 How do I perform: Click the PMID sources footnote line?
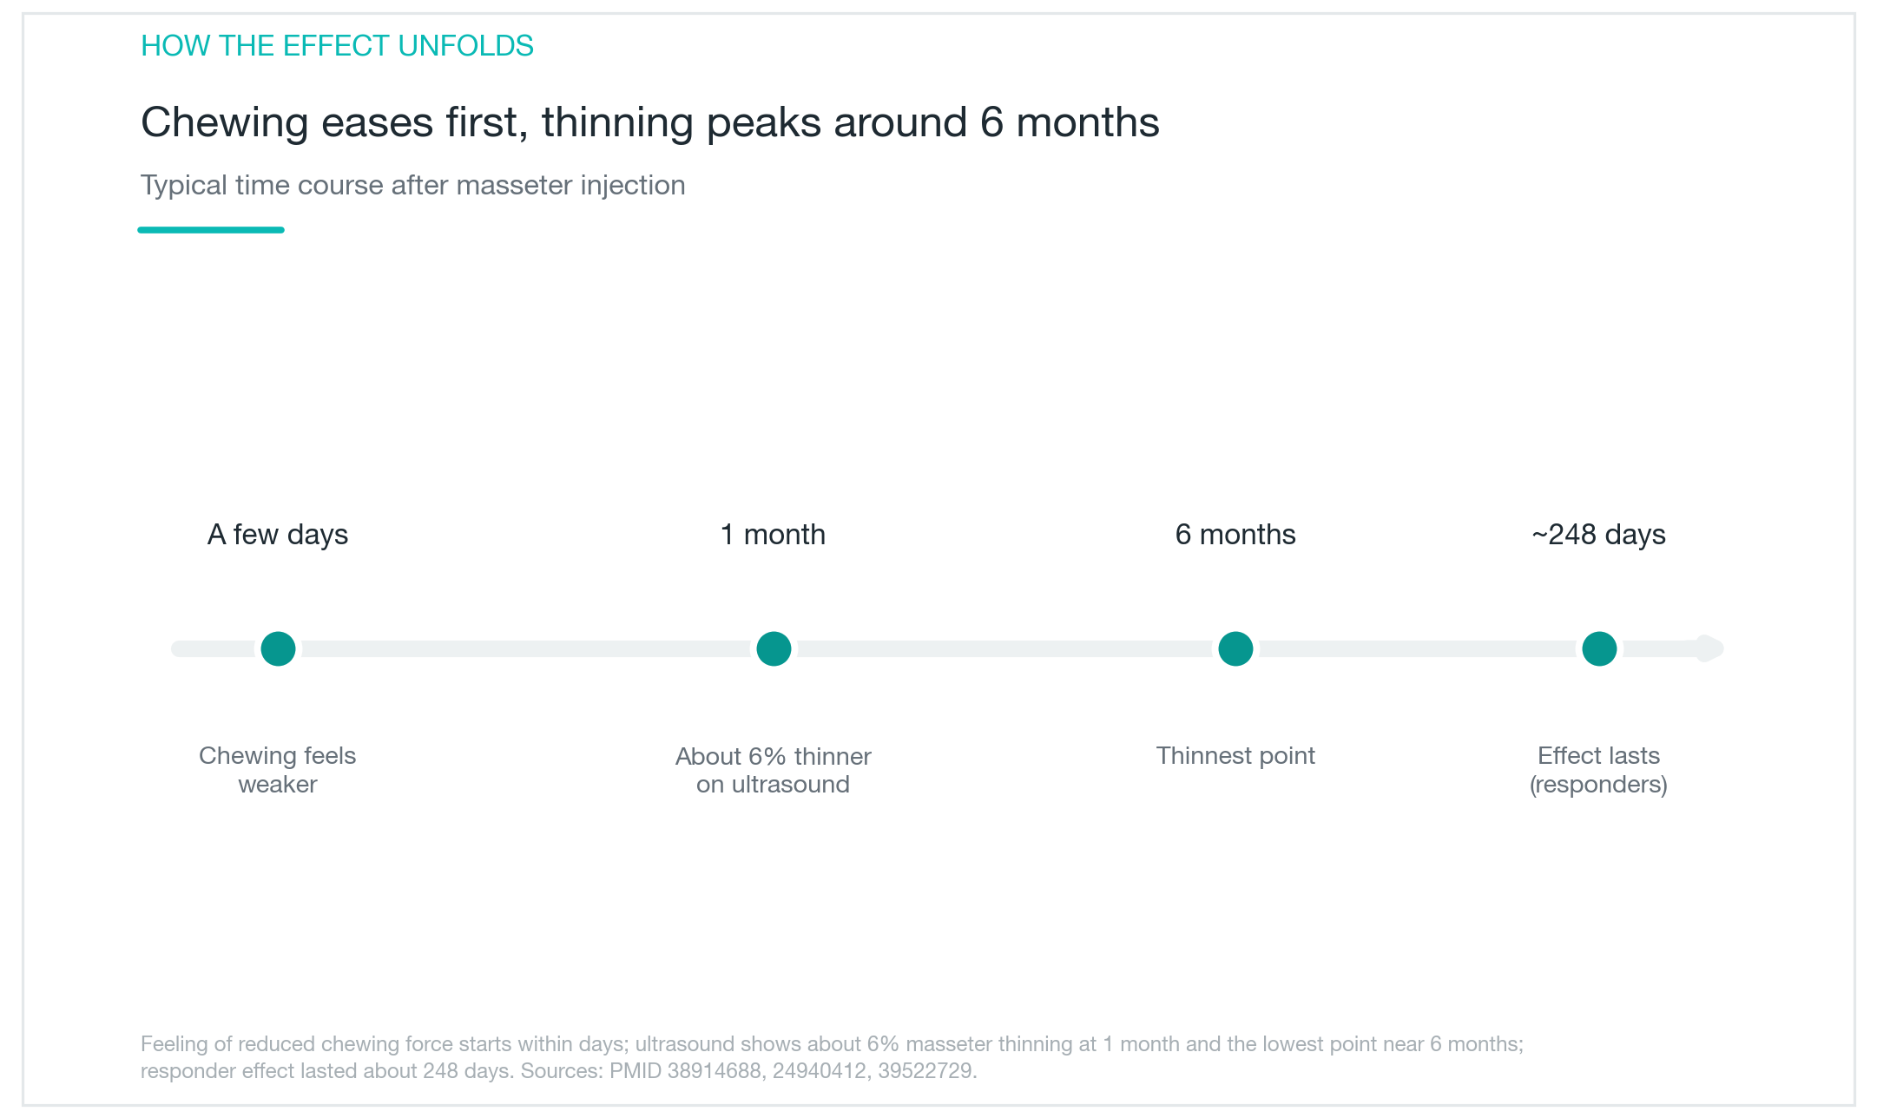point(559,1071)
